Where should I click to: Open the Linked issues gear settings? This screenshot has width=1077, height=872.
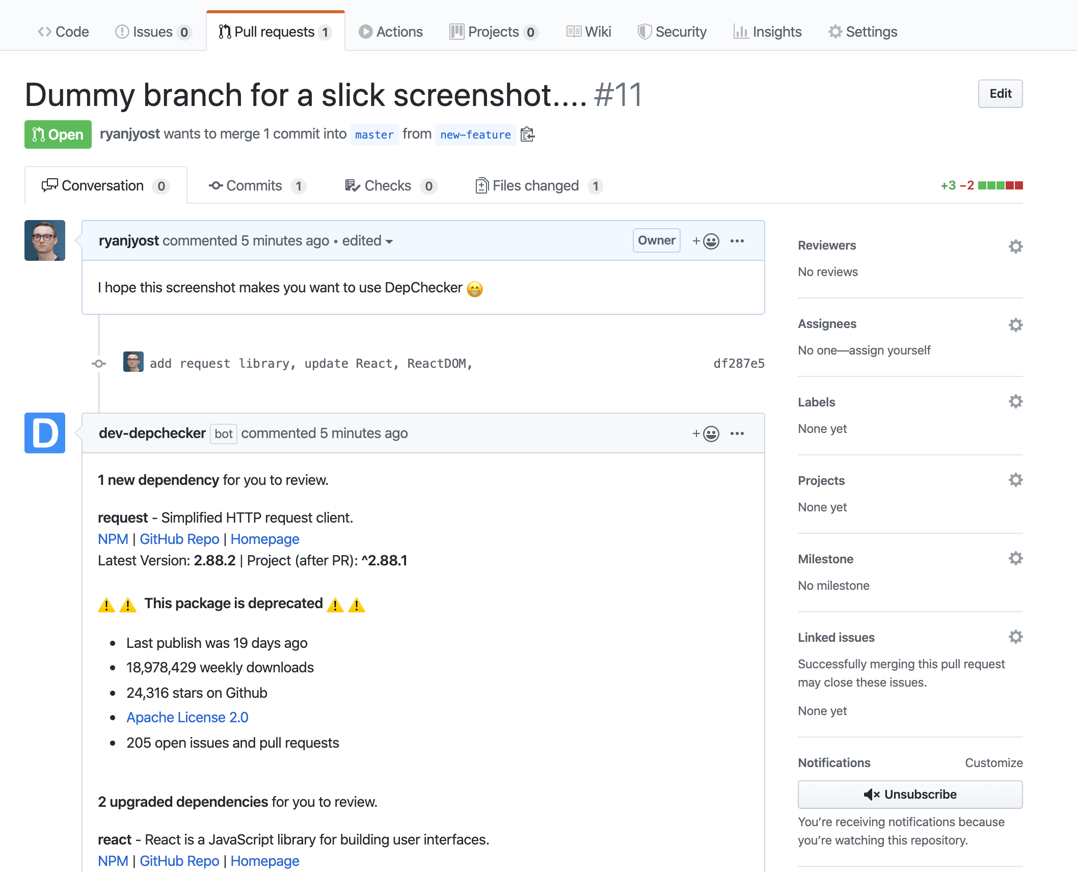pos(1015,637)
